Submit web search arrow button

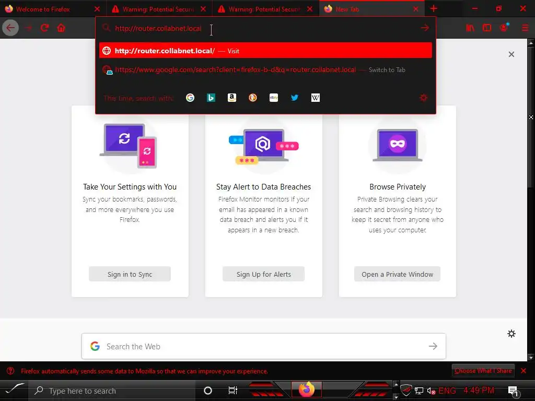point(433,346)
